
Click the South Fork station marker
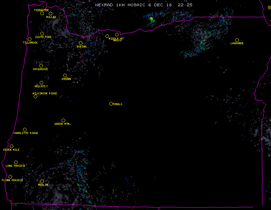pyautogui.click(x=42, y=33)
